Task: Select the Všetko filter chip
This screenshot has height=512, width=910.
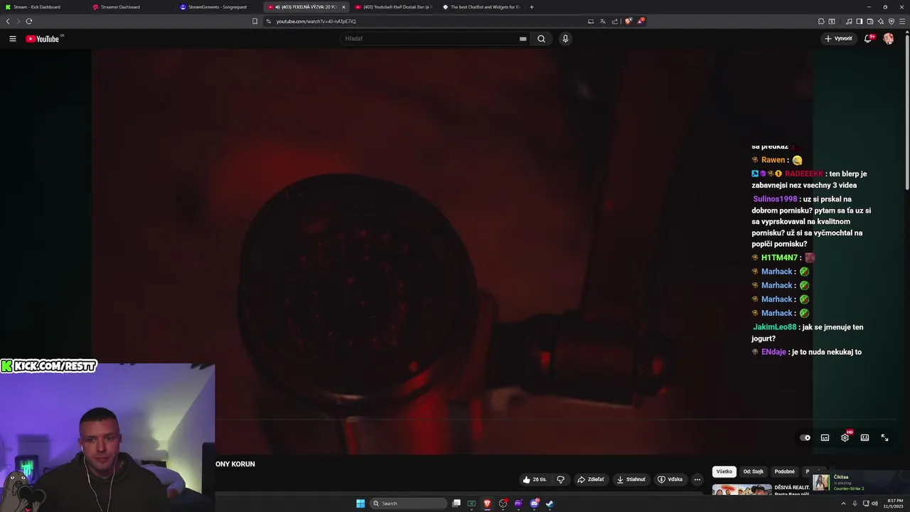Action: [724, 471]
